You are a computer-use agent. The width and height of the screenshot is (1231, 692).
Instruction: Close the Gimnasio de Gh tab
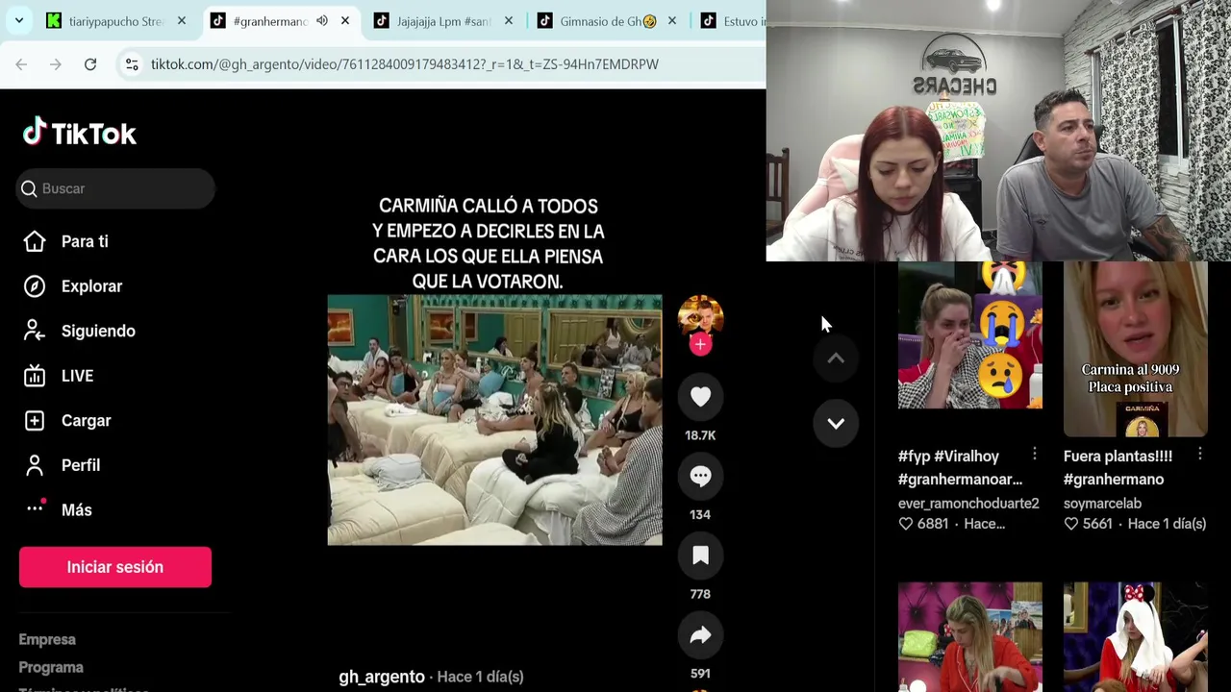point(672,20)
